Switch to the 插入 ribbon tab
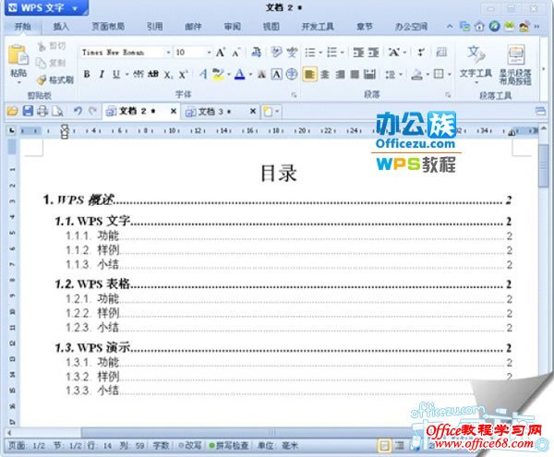The width and height of the screenshot is (554, 457). pos(61,27)
